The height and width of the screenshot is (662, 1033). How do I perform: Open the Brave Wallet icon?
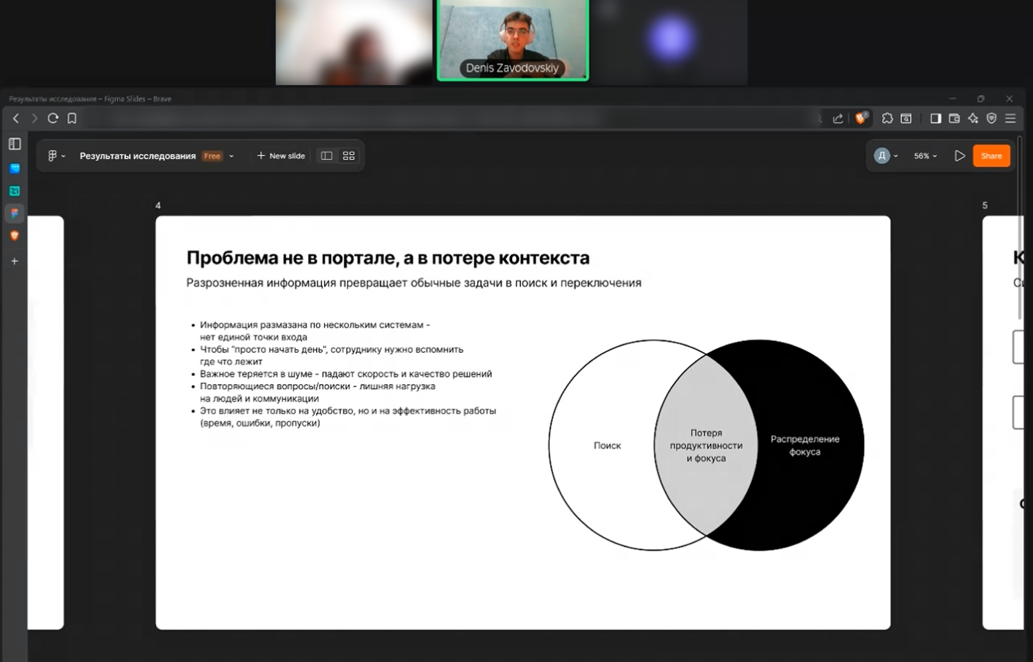click(x=954, y=119)
